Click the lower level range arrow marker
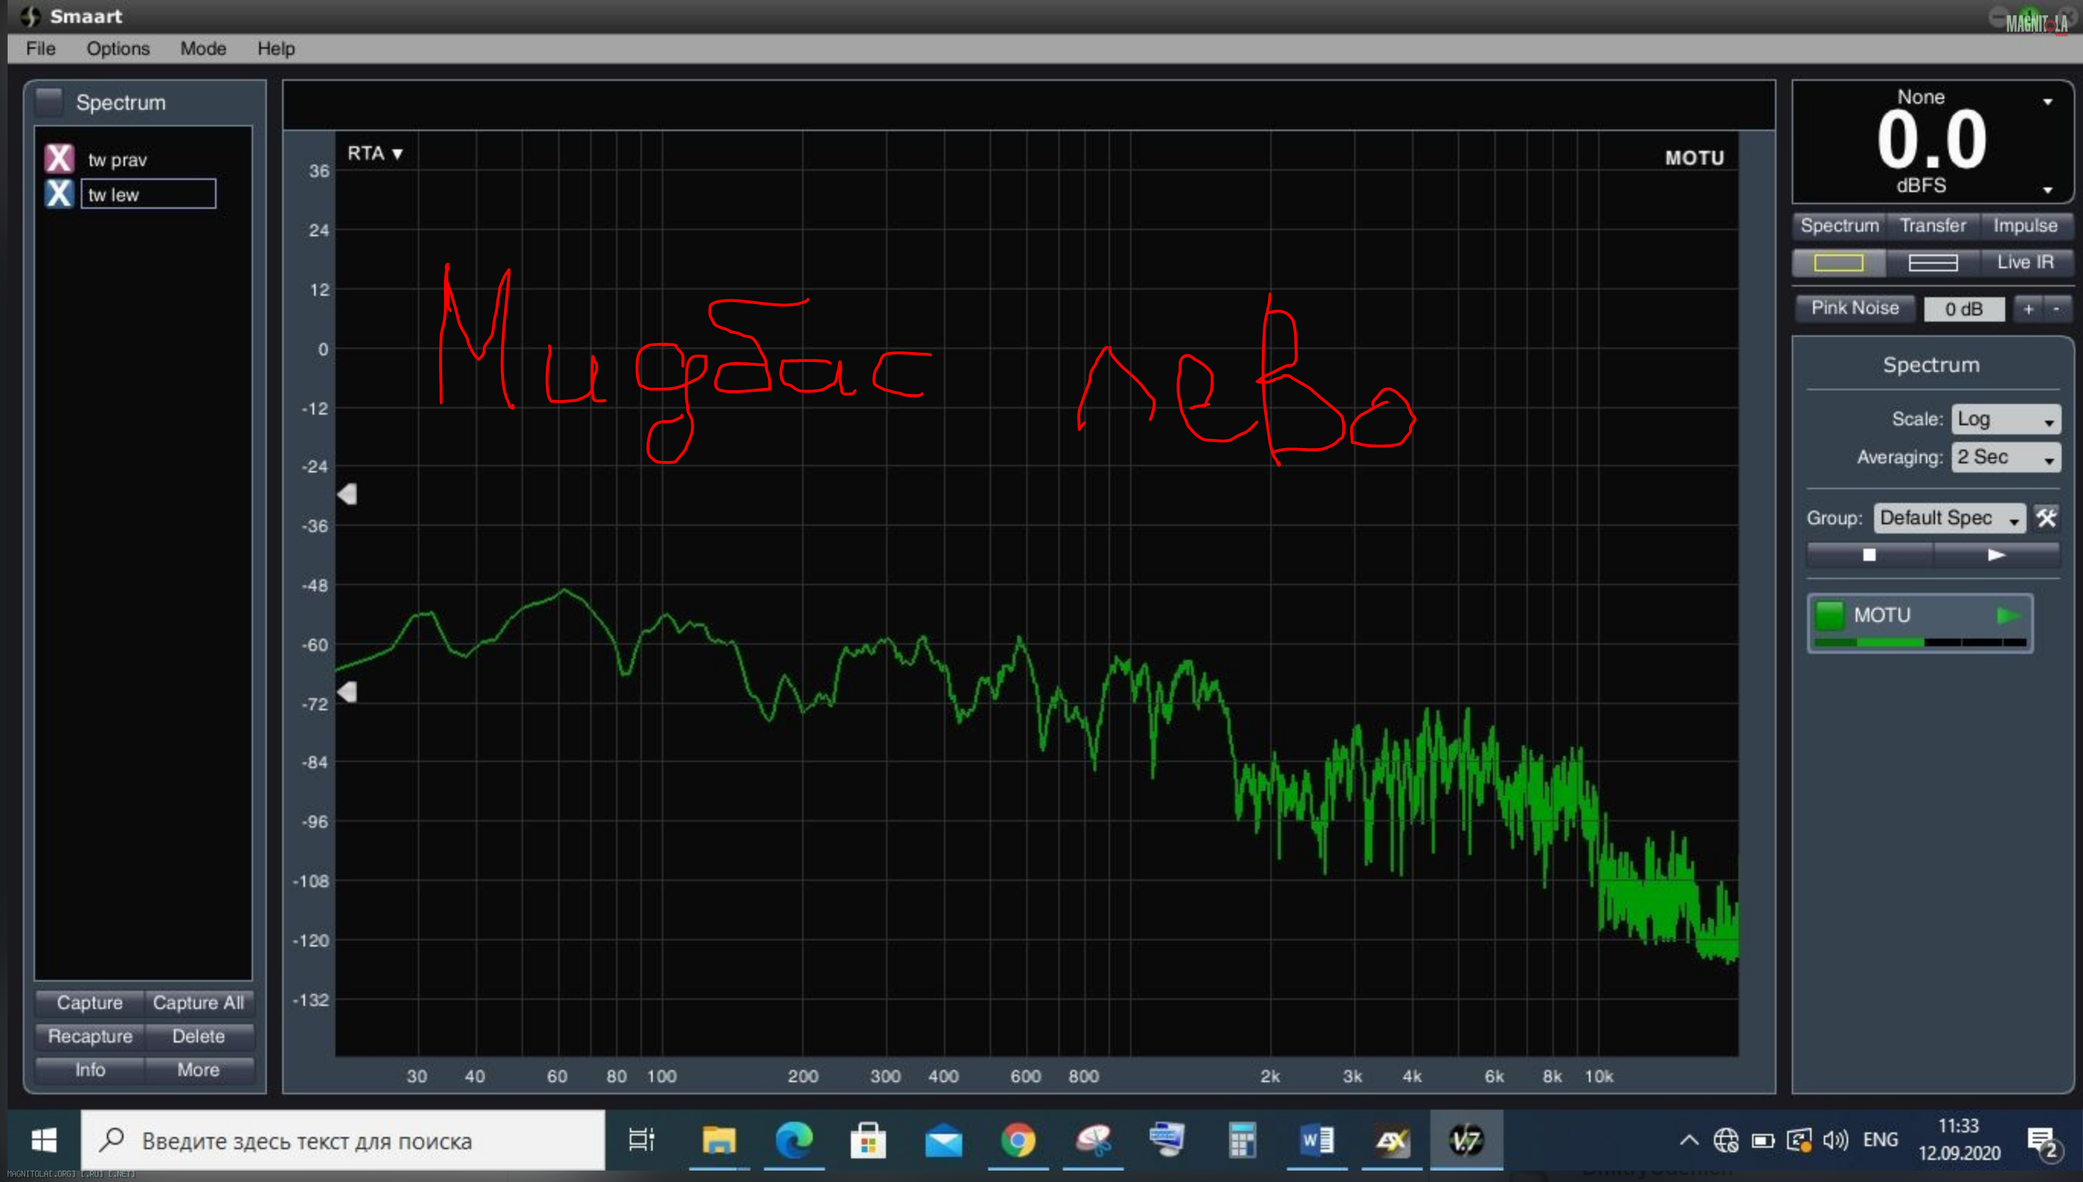The height and width of the screenshot is (1182, 2083). [x=348, y=692]
